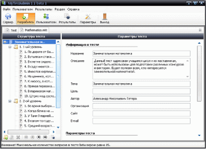Click into the Тема field

(141, 84)
